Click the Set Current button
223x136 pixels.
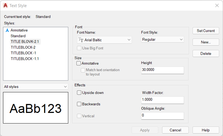pos(206,31)
